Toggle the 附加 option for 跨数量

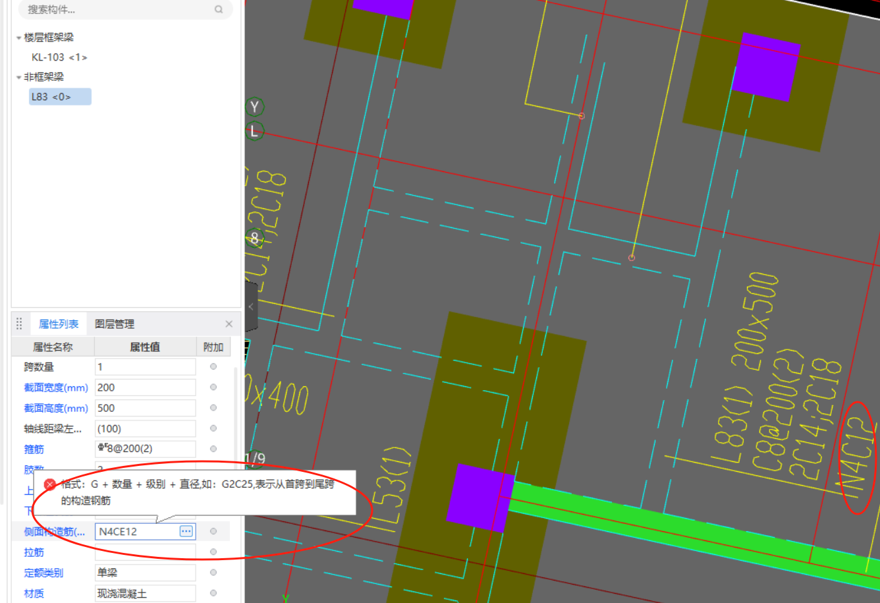tap(213, 366)
